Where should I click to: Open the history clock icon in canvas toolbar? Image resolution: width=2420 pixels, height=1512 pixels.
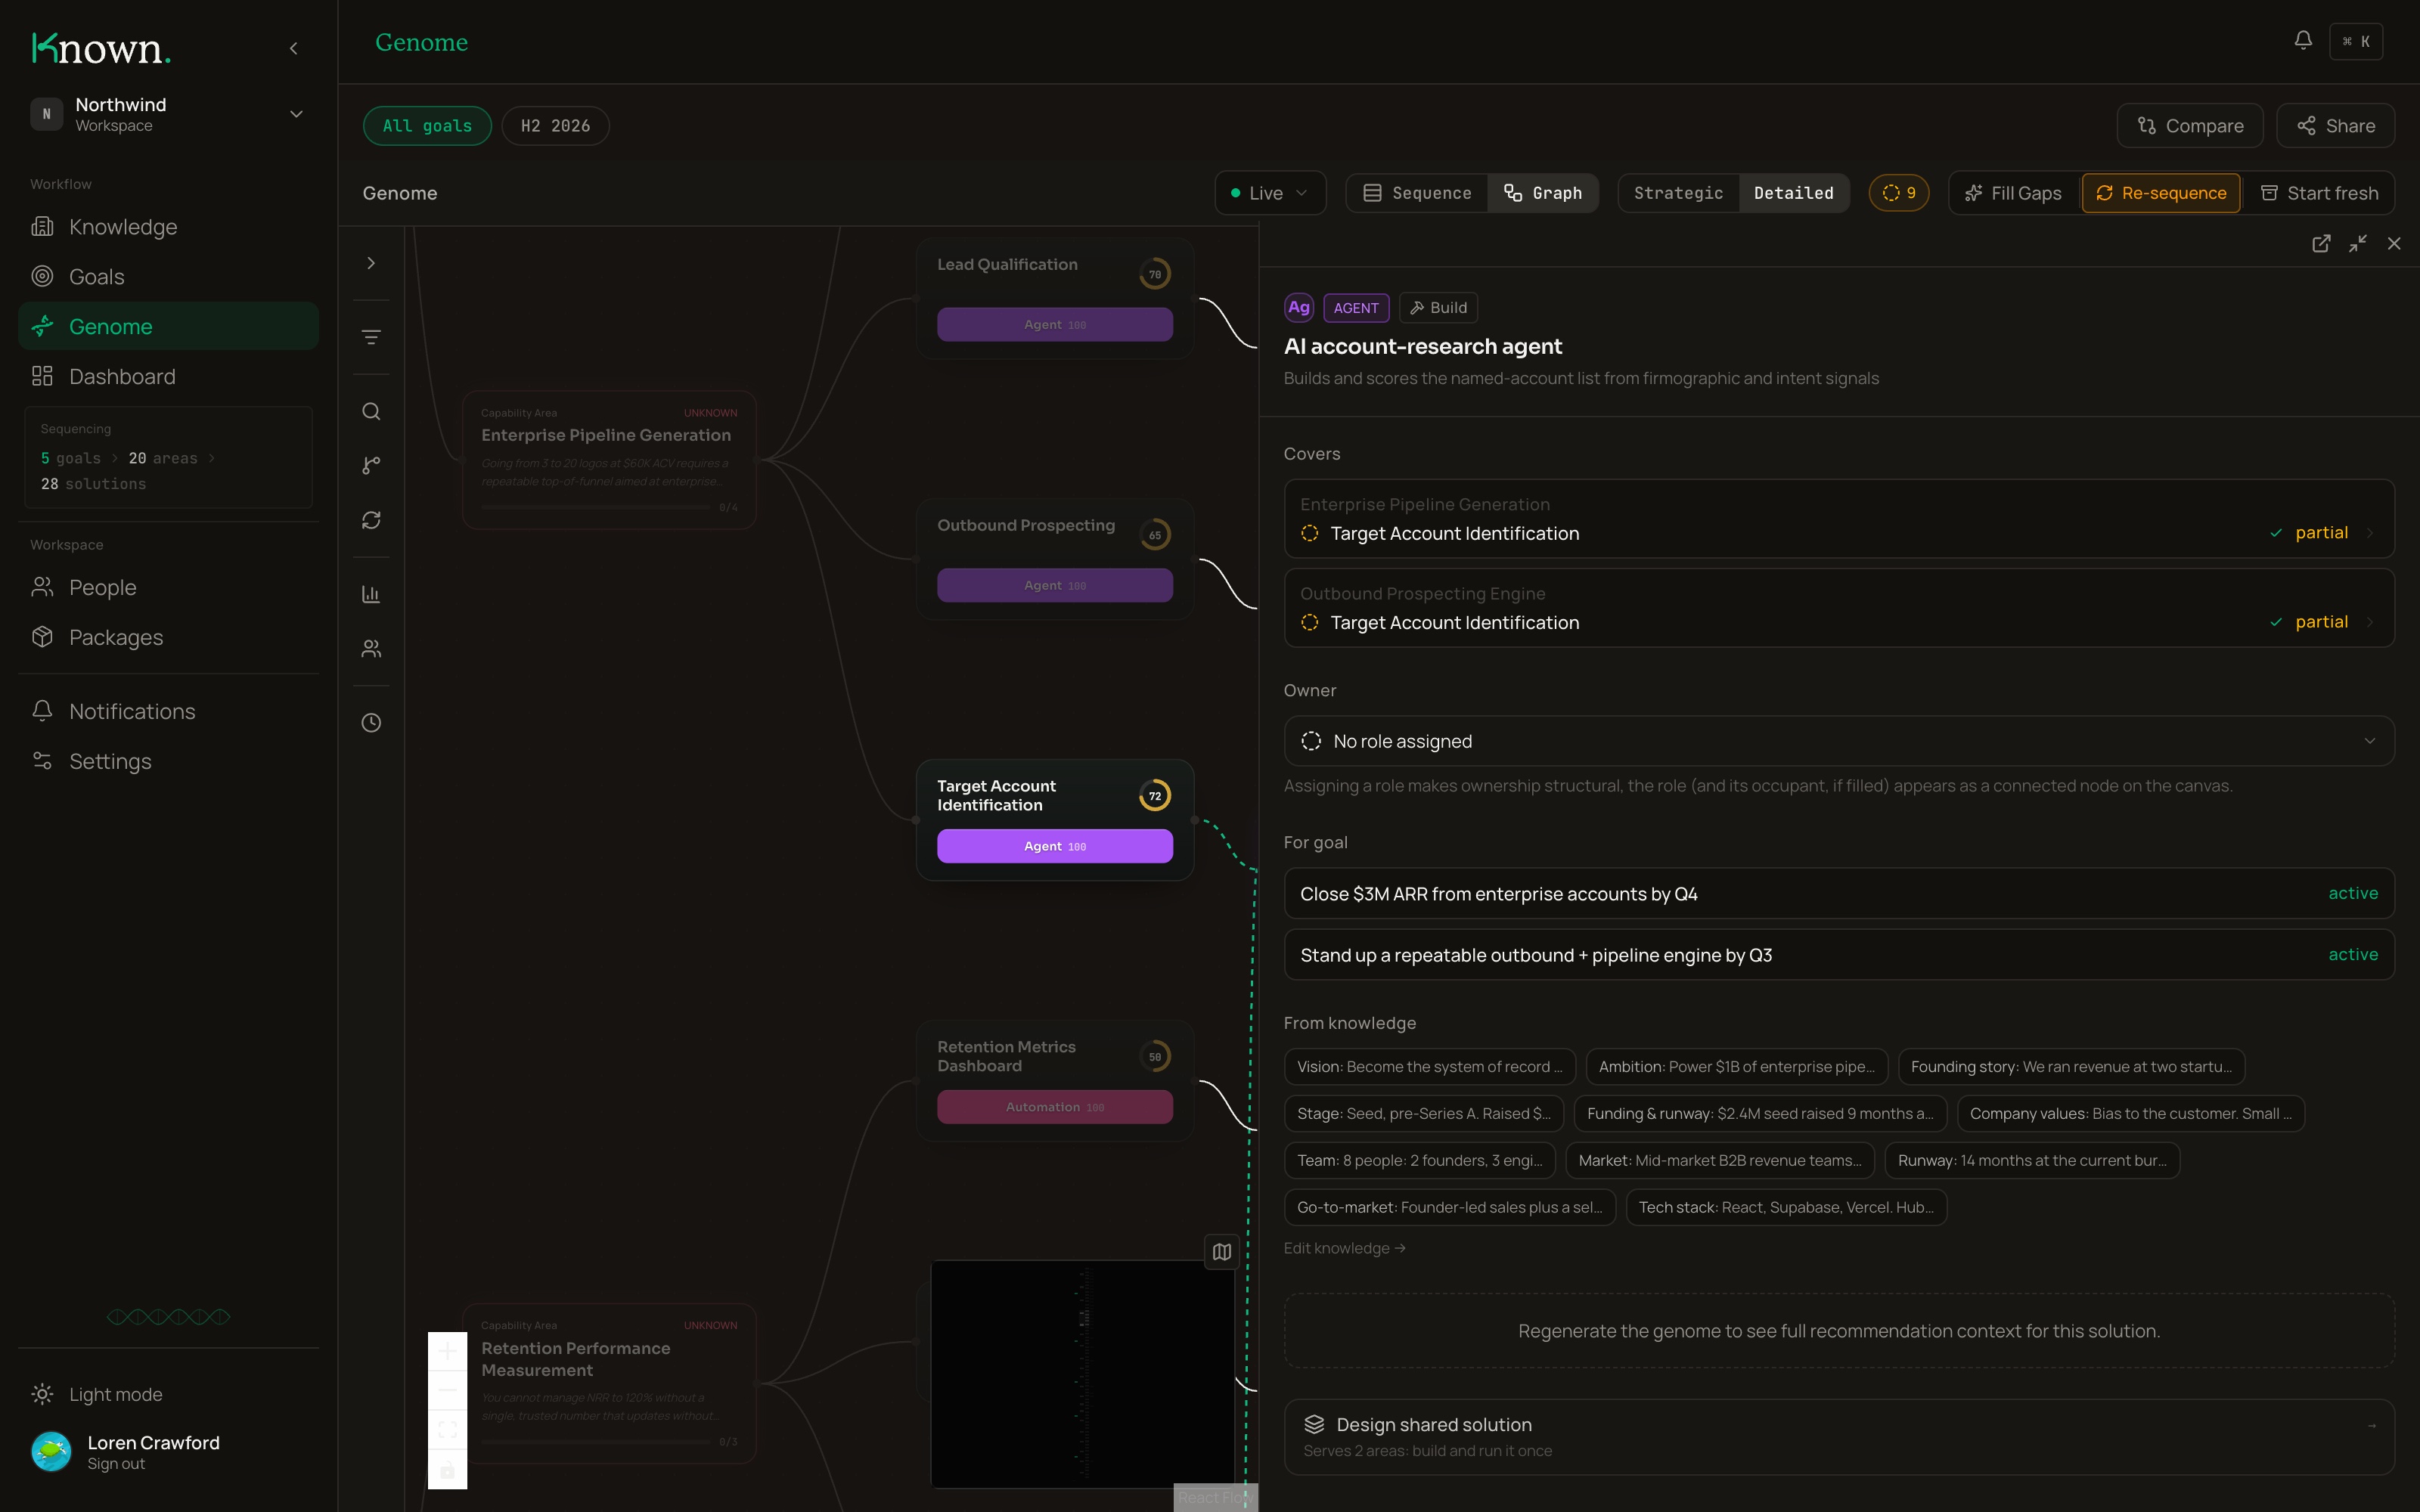pos(371,723)
